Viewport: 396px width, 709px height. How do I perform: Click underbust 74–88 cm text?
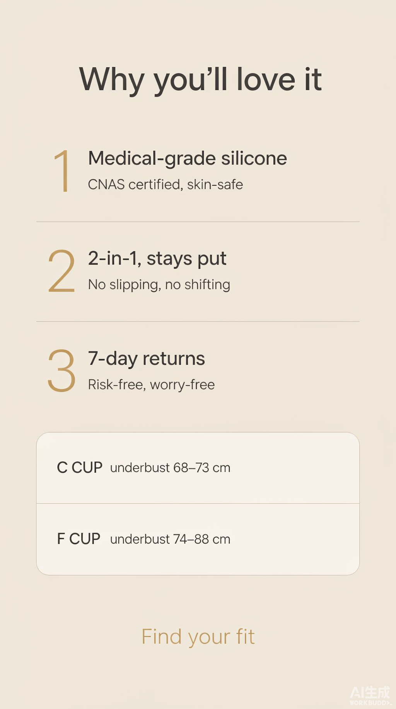pyautogui.click(x=170, y=539)
